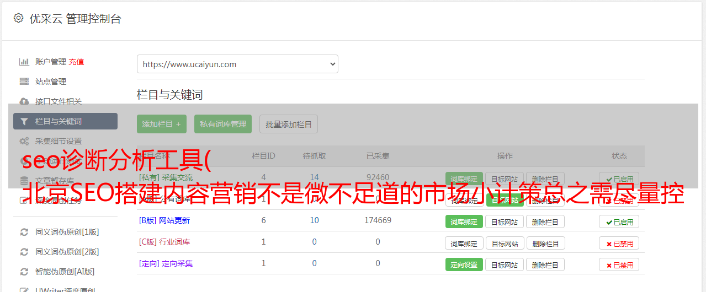Viewport: 706px width, 292px height.
Task: Click the red 充值 link
Action: (x=77, y=62)
